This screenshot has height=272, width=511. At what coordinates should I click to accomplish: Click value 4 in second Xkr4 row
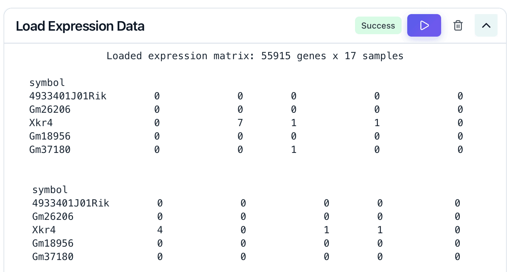tap(160, 230)
